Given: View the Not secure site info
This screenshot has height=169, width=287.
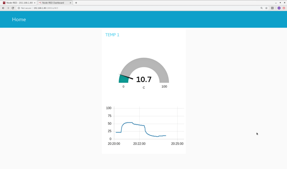Looking at the screenshot, I should click(25, 8).
